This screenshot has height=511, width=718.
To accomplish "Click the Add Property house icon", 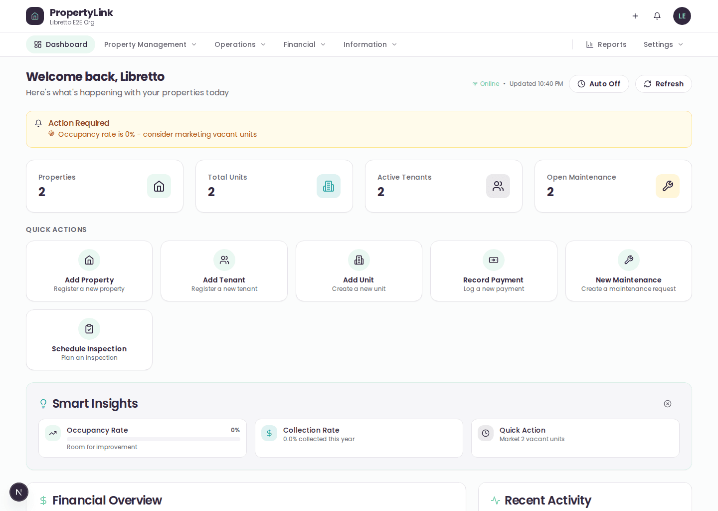I will click(89, 260).
